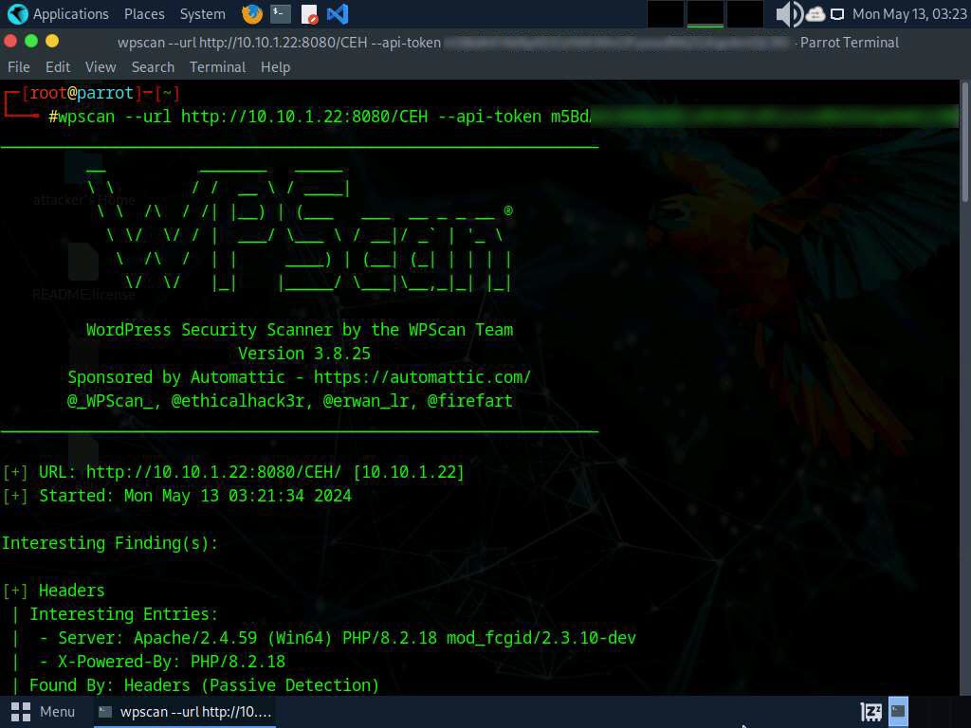Screen dimensions: 971x728
Task: Open the Applications menu
Action: (x=70, y=14)
